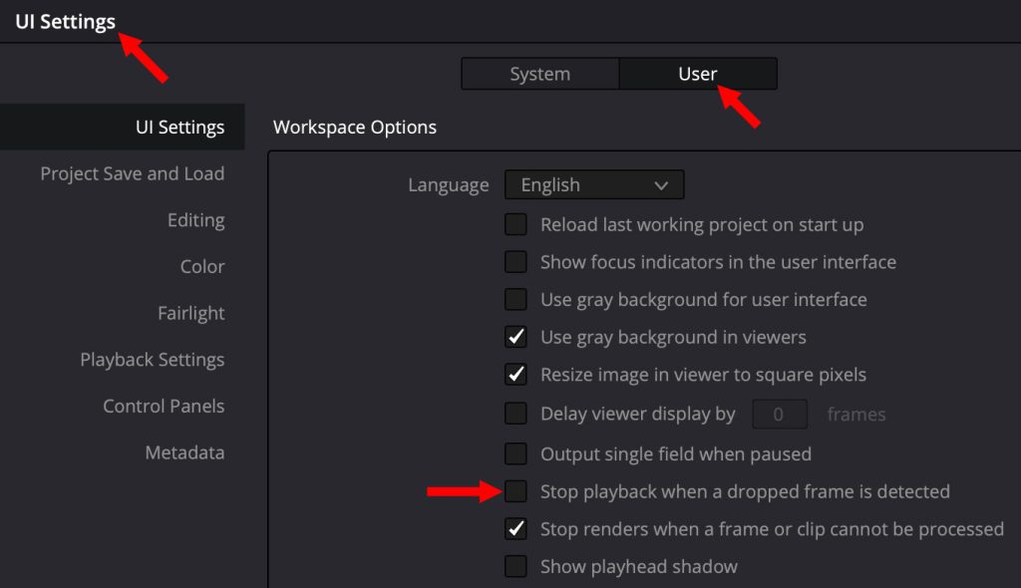Switch to the System settings tab
This screenshot has height=588, width=1021.
click(x=539, y=73)
